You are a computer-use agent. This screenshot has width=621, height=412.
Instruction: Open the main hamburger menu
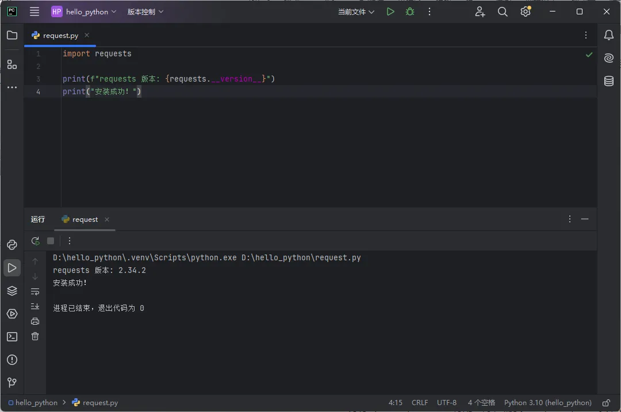click(x=34, y=12)
